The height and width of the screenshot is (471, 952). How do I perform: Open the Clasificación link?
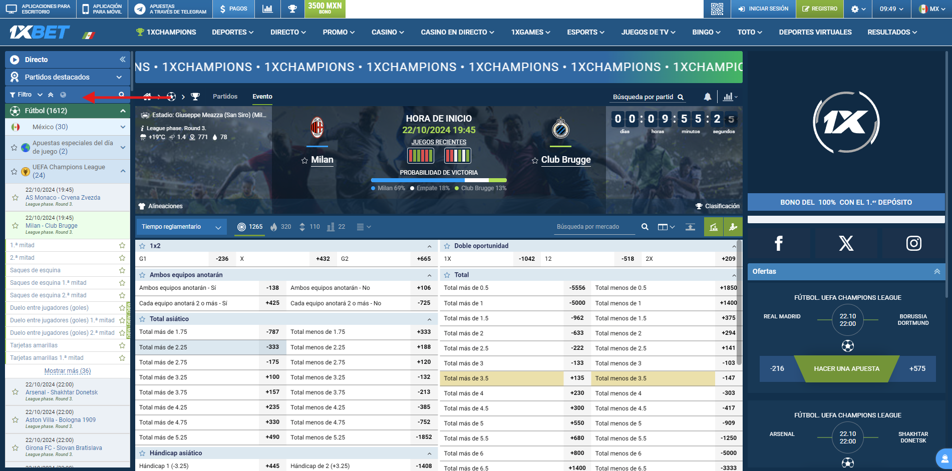(717, 206)
